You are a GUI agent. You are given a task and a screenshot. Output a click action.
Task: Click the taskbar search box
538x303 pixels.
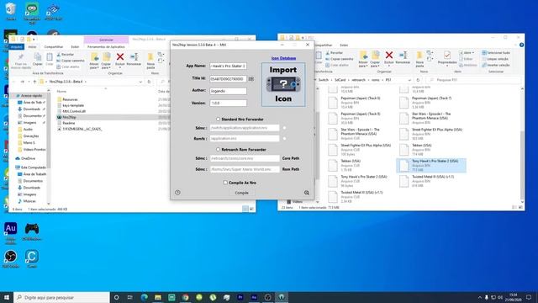point(61,297)
